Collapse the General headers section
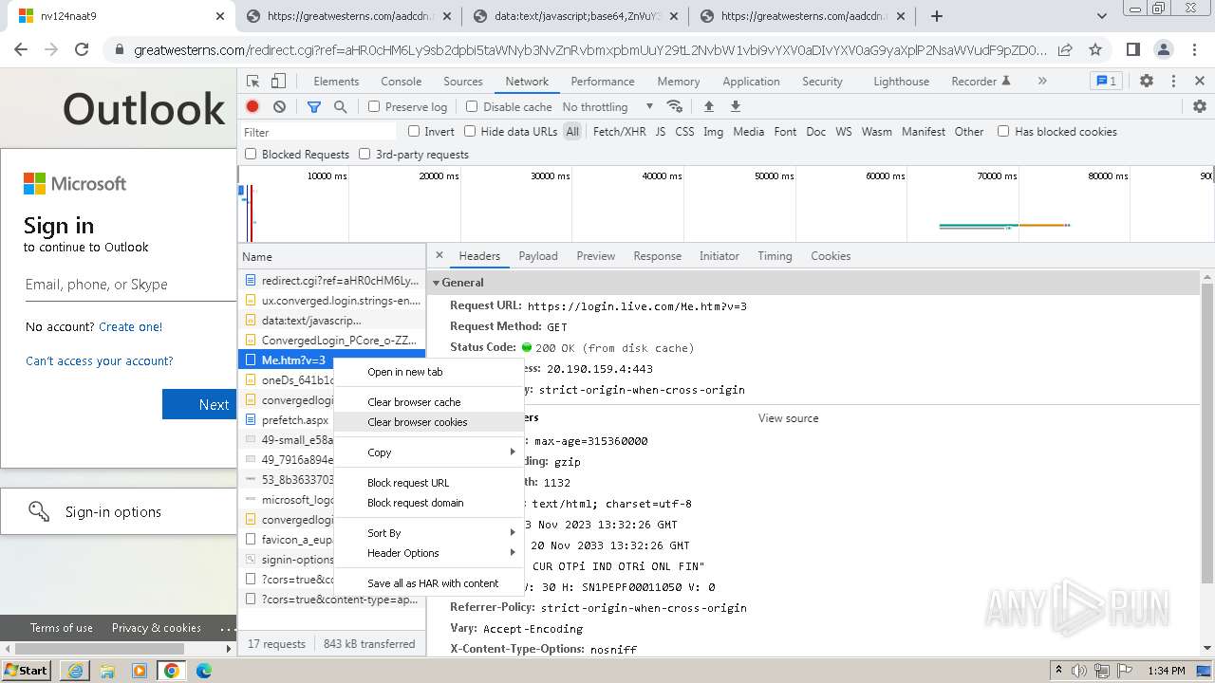Viewport: 1215px width, 683px height. tap(437, 283)
